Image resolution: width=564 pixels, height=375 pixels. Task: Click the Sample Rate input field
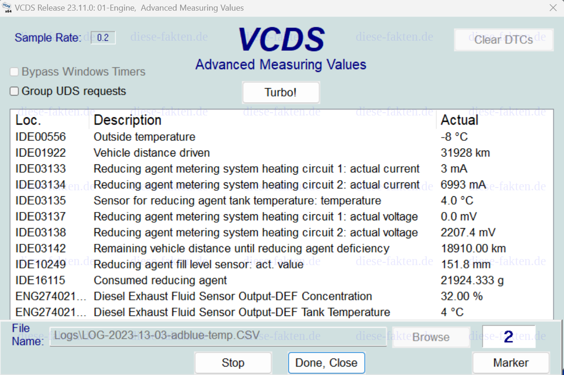pos(103,38)
